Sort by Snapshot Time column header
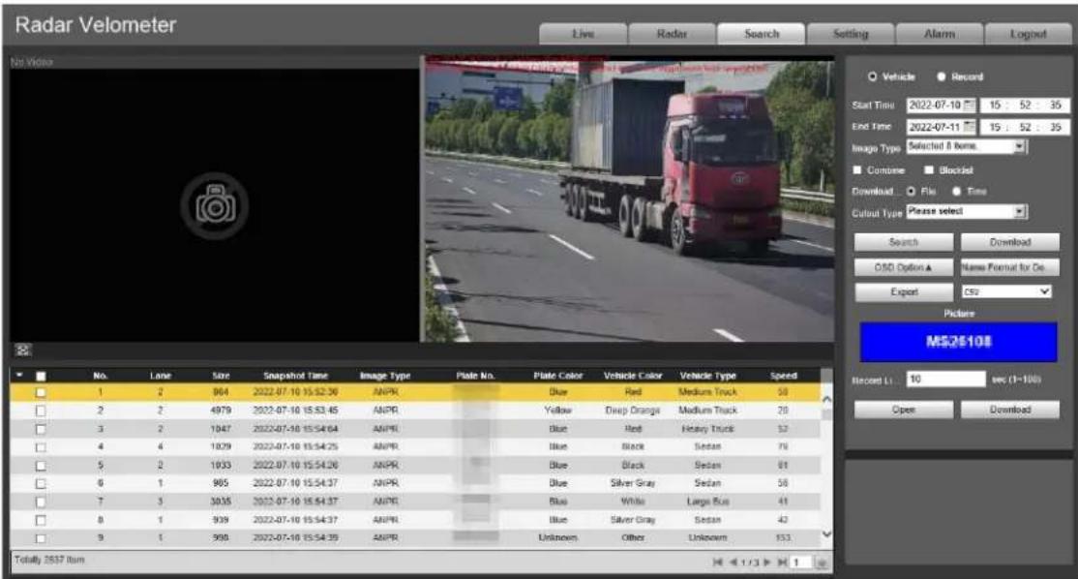This screenshot has height=579, width=1078. 295,376
